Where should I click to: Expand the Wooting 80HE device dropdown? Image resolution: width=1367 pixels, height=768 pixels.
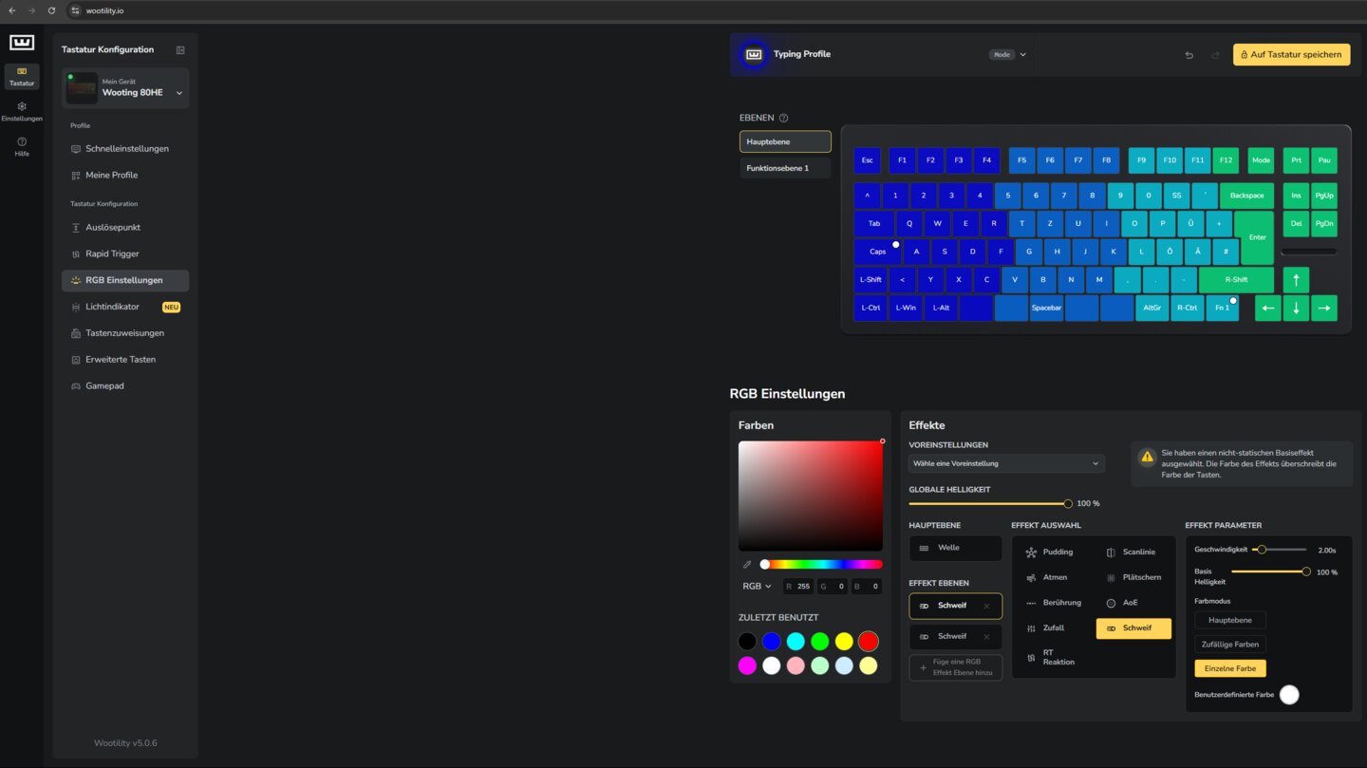pos(179,93)
